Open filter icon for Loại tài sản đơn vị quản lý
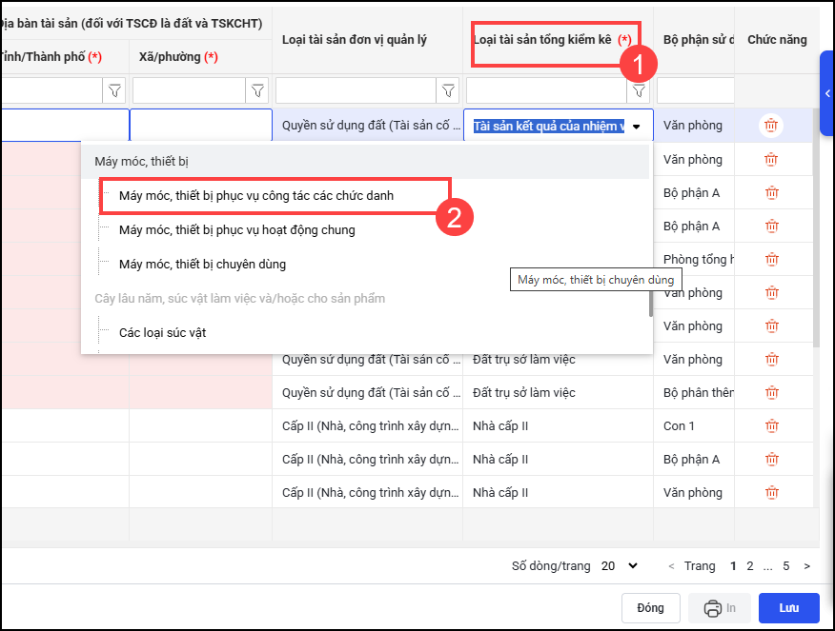Screen dimensions: 835x631 [448, 90]
